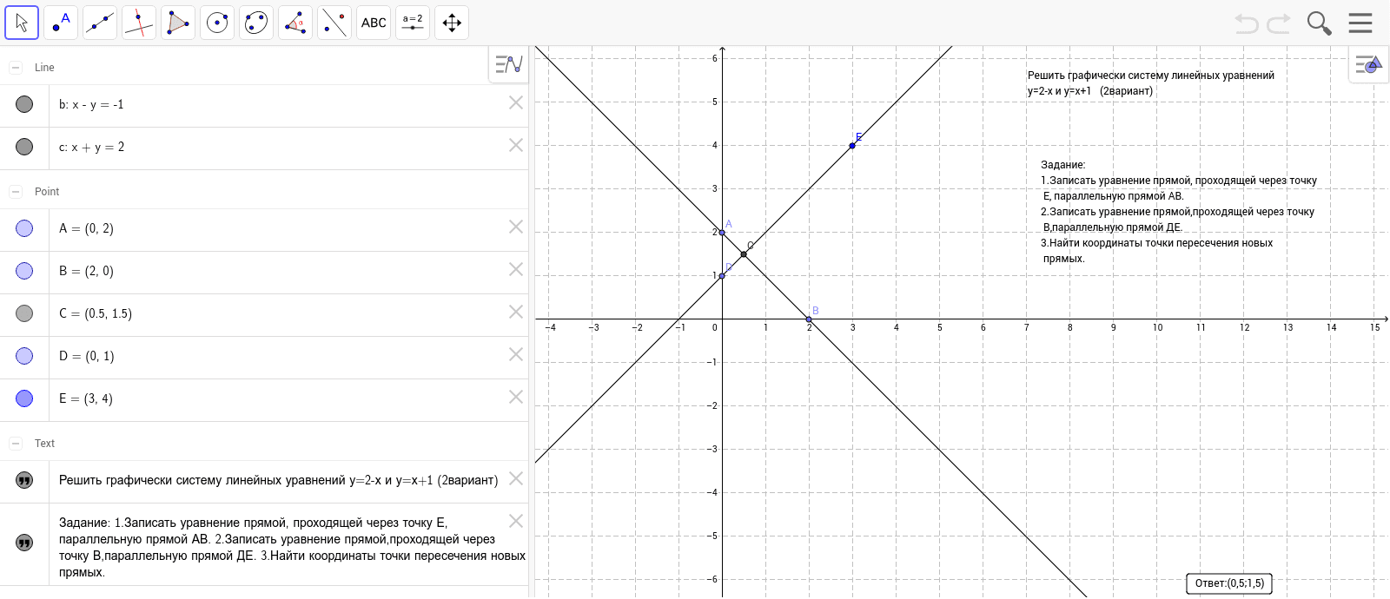Open Graphics view style bar
Image resolution: width=1390 pixels, height=599 pixels.
coord(1368,64)
